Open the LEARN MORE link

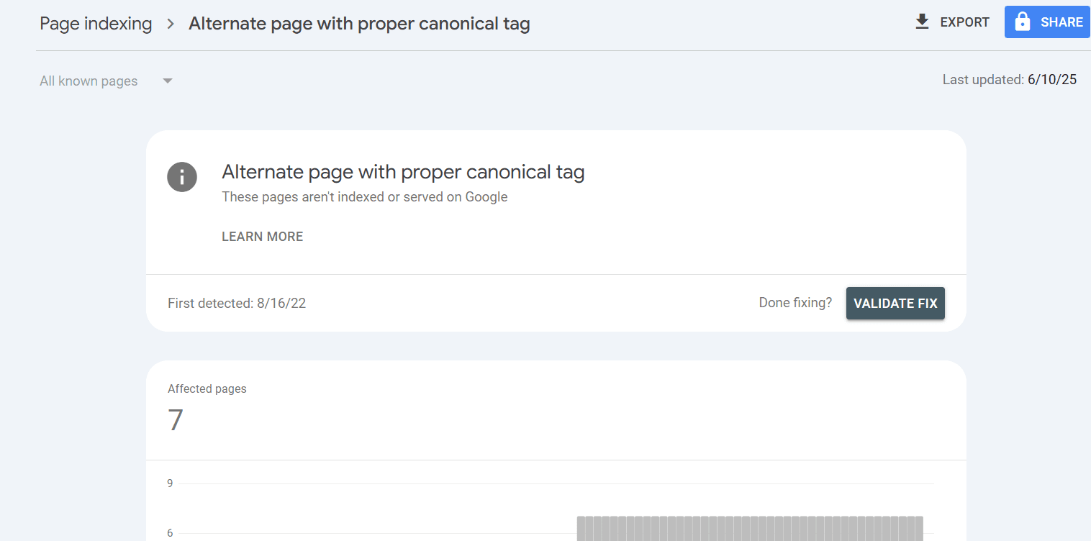[x=262, y=236]
